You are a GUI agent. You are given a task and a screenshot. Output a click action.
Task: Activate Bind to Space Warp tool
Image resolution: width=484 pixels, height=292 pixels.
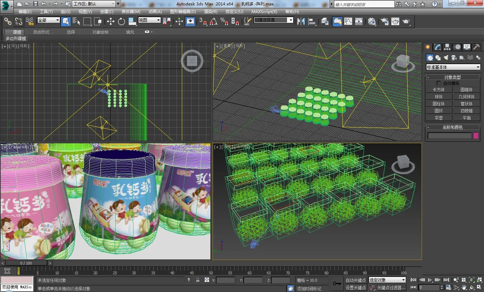30,21
